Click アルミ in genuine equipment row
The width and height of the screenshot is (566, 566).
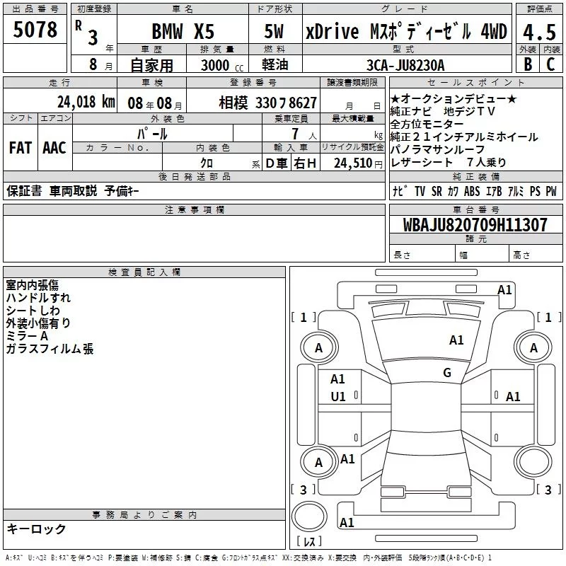pyautogui.click(x=516, y=191)
